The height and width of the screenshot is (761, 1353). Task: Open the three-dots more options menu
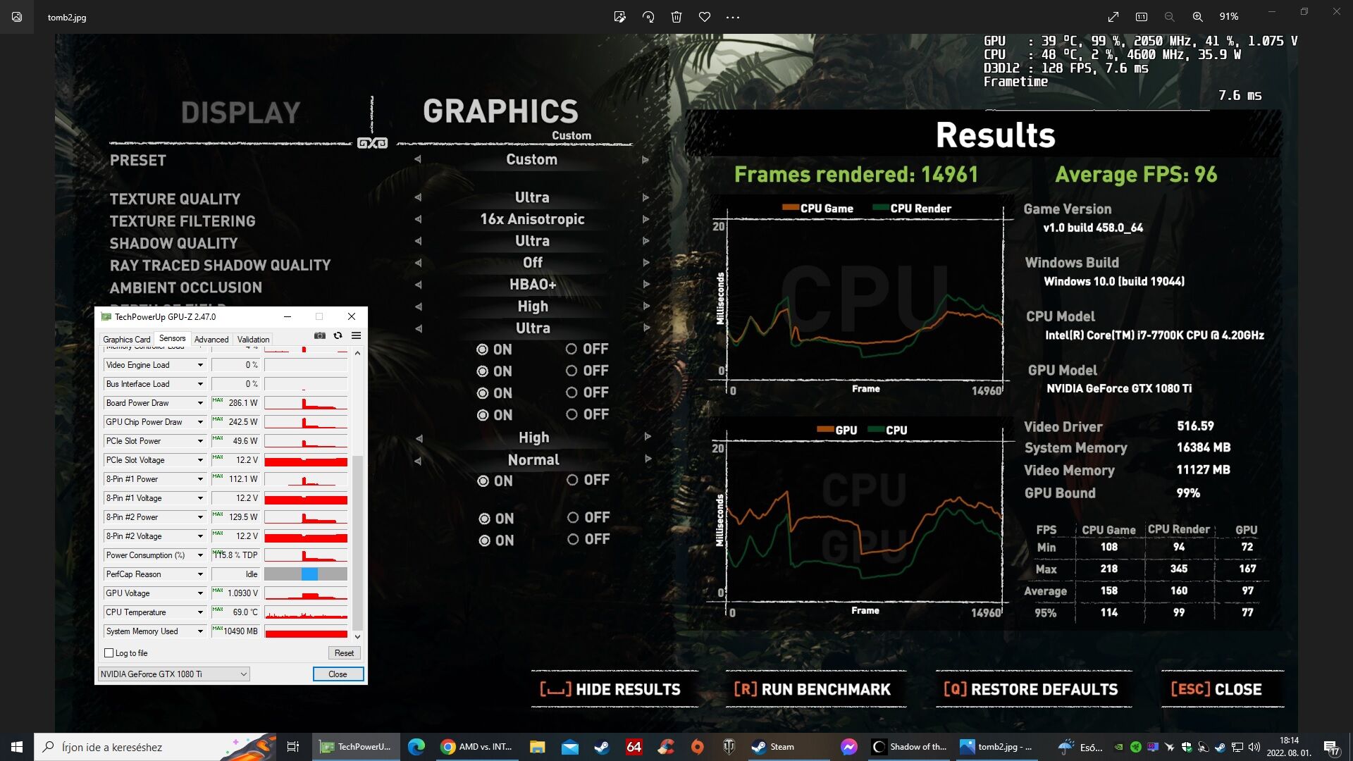pyautogui.click(x=733, y=17)
